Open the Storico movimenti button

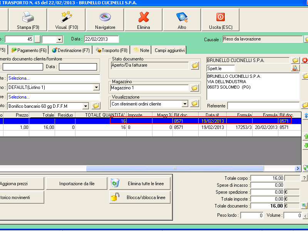click(x=22, y=197)
